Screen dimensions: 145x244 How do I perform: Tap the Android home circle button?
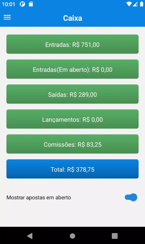[x=72, y=236]
